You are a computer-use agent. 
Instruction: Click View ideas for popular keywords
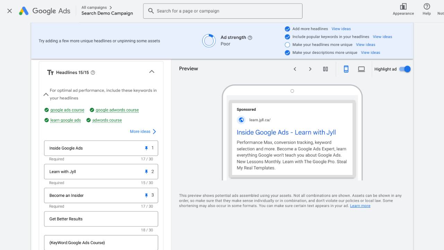[x=382, y=36]
